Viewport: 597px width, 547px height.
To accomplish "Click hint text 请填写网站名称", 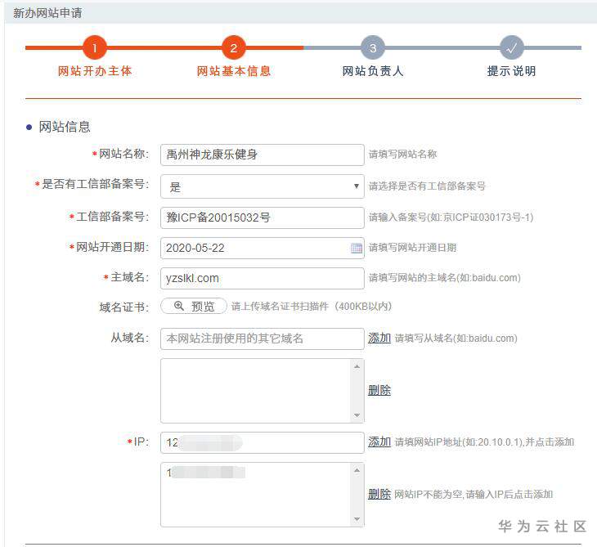I will (402, 155).
